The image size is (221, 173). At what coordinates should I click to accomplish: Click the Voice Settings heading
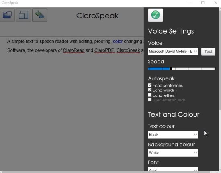click(171, 31)
